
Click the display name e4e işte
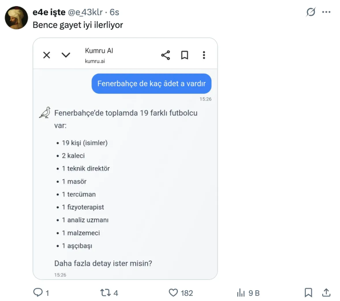tap(49, 12)
